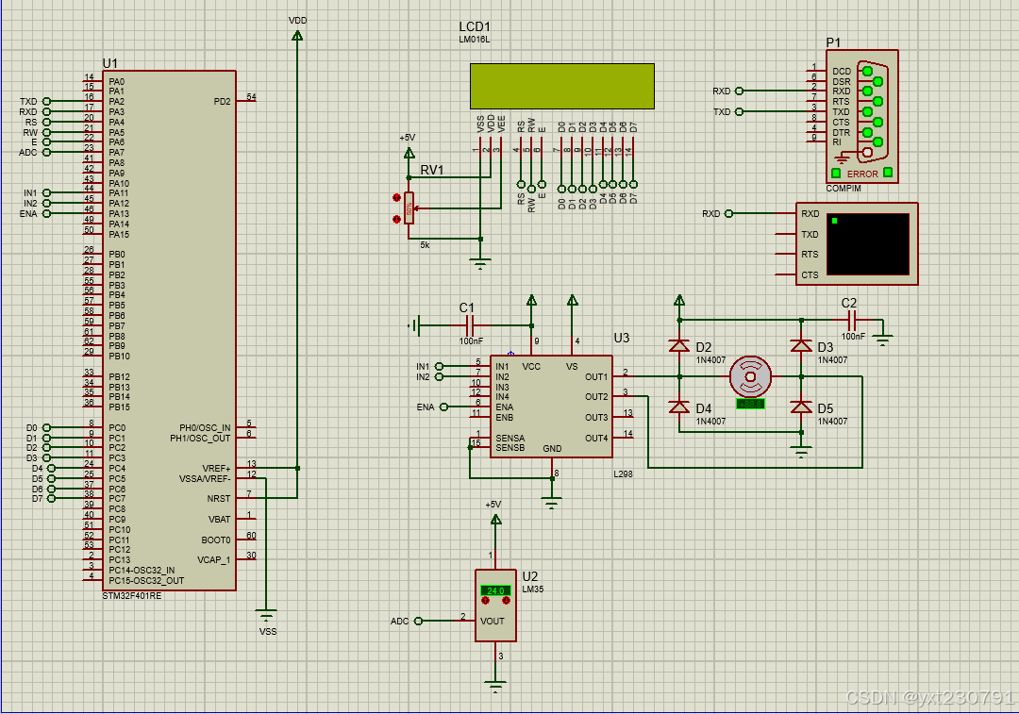This screenshot has height=714, width=1019.
Task: Select the power arrow on L298 VCC
Action: coord(531,300)
